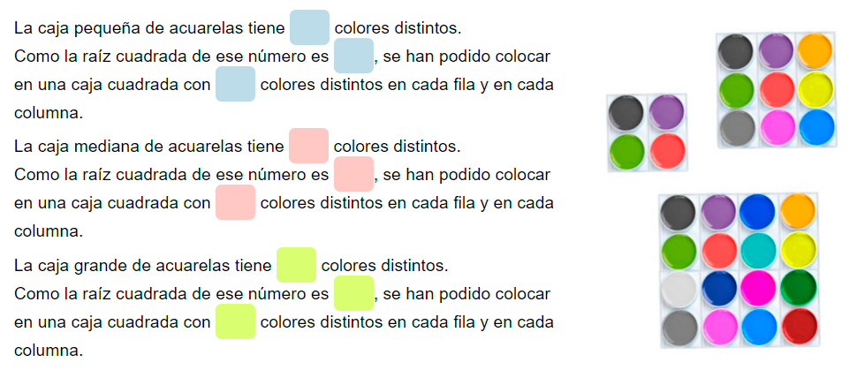Select the pink blank for the square root
The image size is (849, 370).
(353, 174)
